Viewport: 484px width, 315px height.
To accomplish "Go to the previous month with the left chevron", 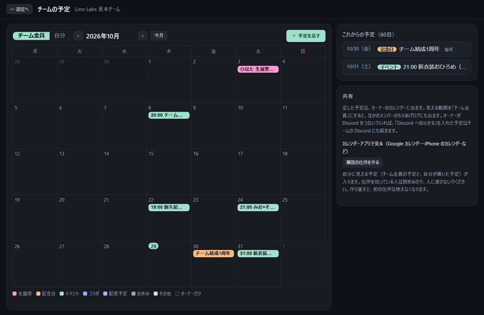I will (78, 36).
